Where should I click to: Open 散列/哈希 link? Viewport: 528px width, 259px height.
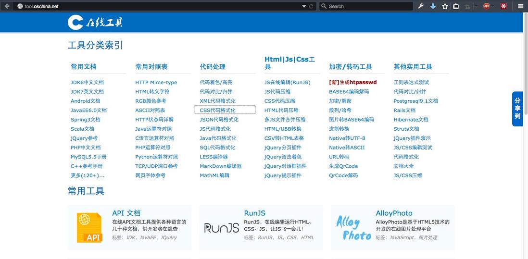tap(340, 111)
